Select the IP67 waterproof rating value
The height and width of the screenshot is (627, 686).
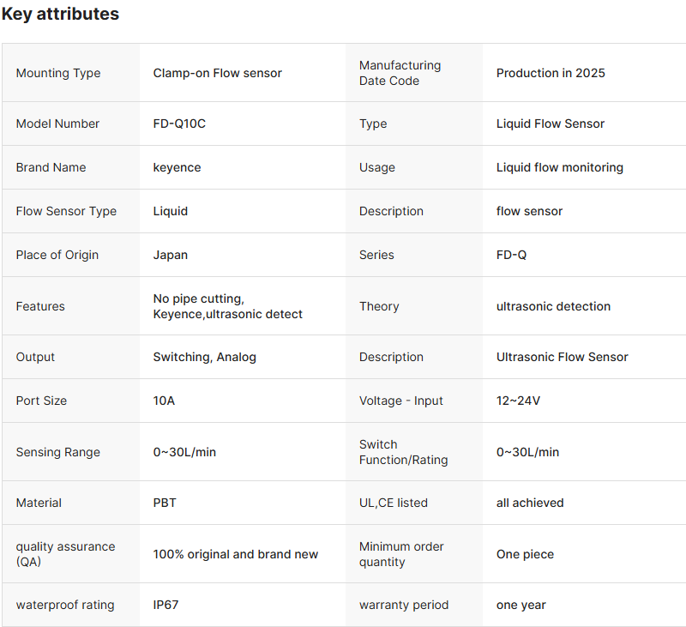tap(165, 605)
